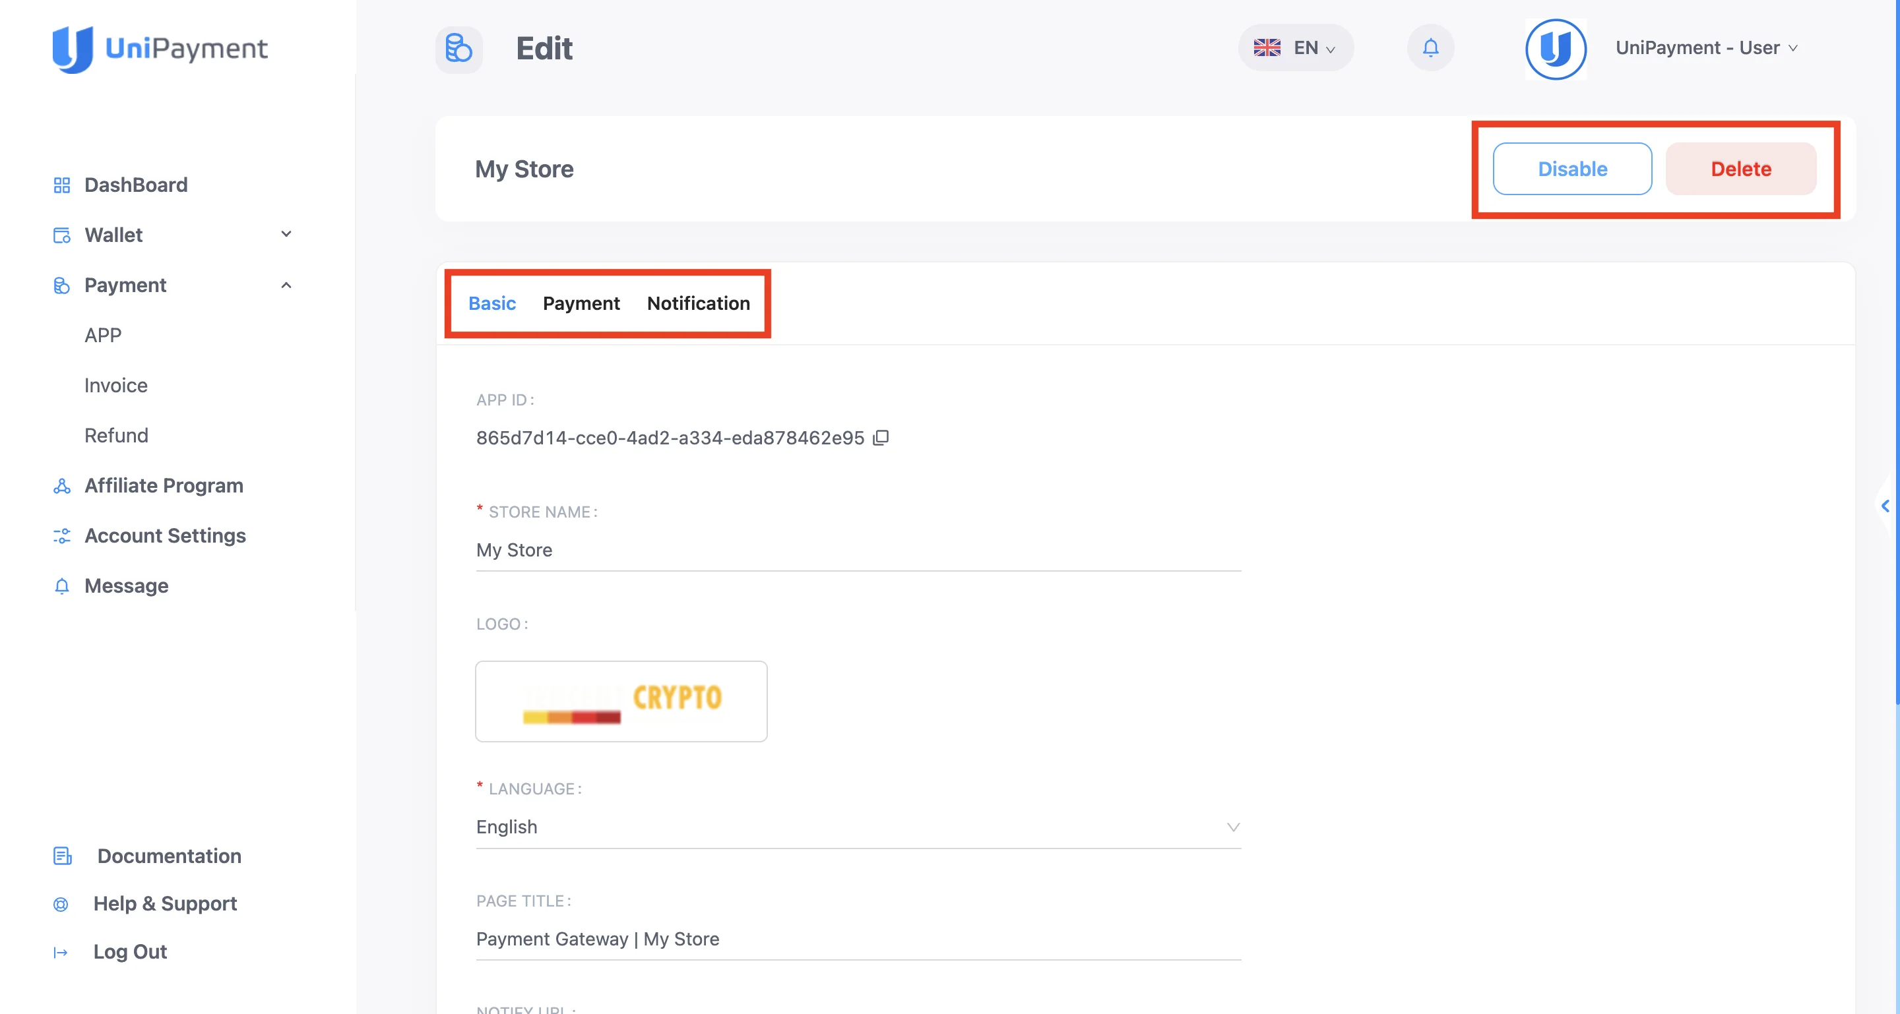Click the Wallet icon in the sidebar
The image size is (1900, 1014).
62,234
